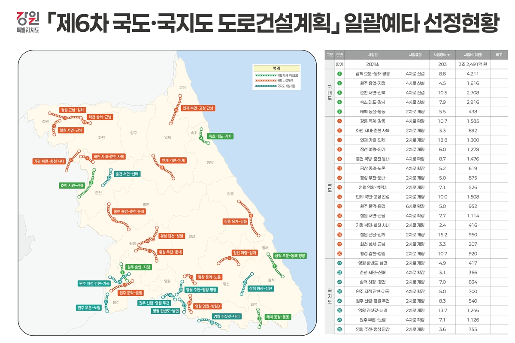Click the 1,246 cost cell
This screenshot has width=515, height=343.
[x=473, y=310]
